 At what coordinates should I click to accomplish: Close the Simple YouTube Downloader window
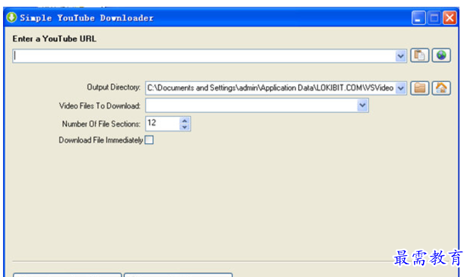450,18
